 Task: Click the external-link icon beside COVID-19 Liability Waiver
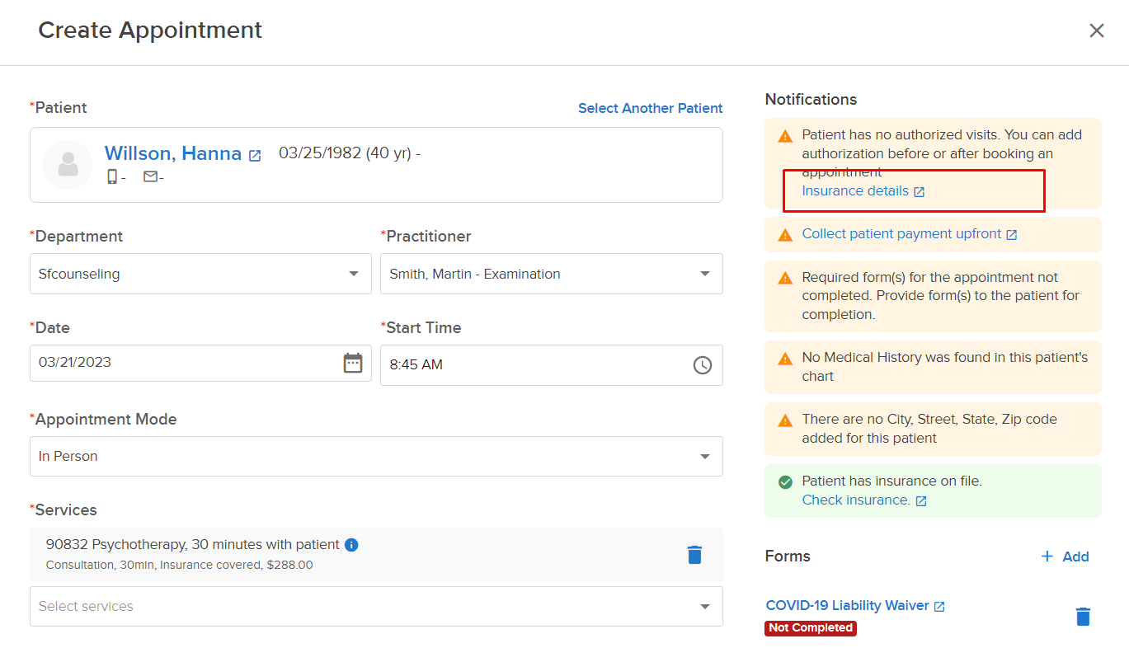[x=939, y=606]
